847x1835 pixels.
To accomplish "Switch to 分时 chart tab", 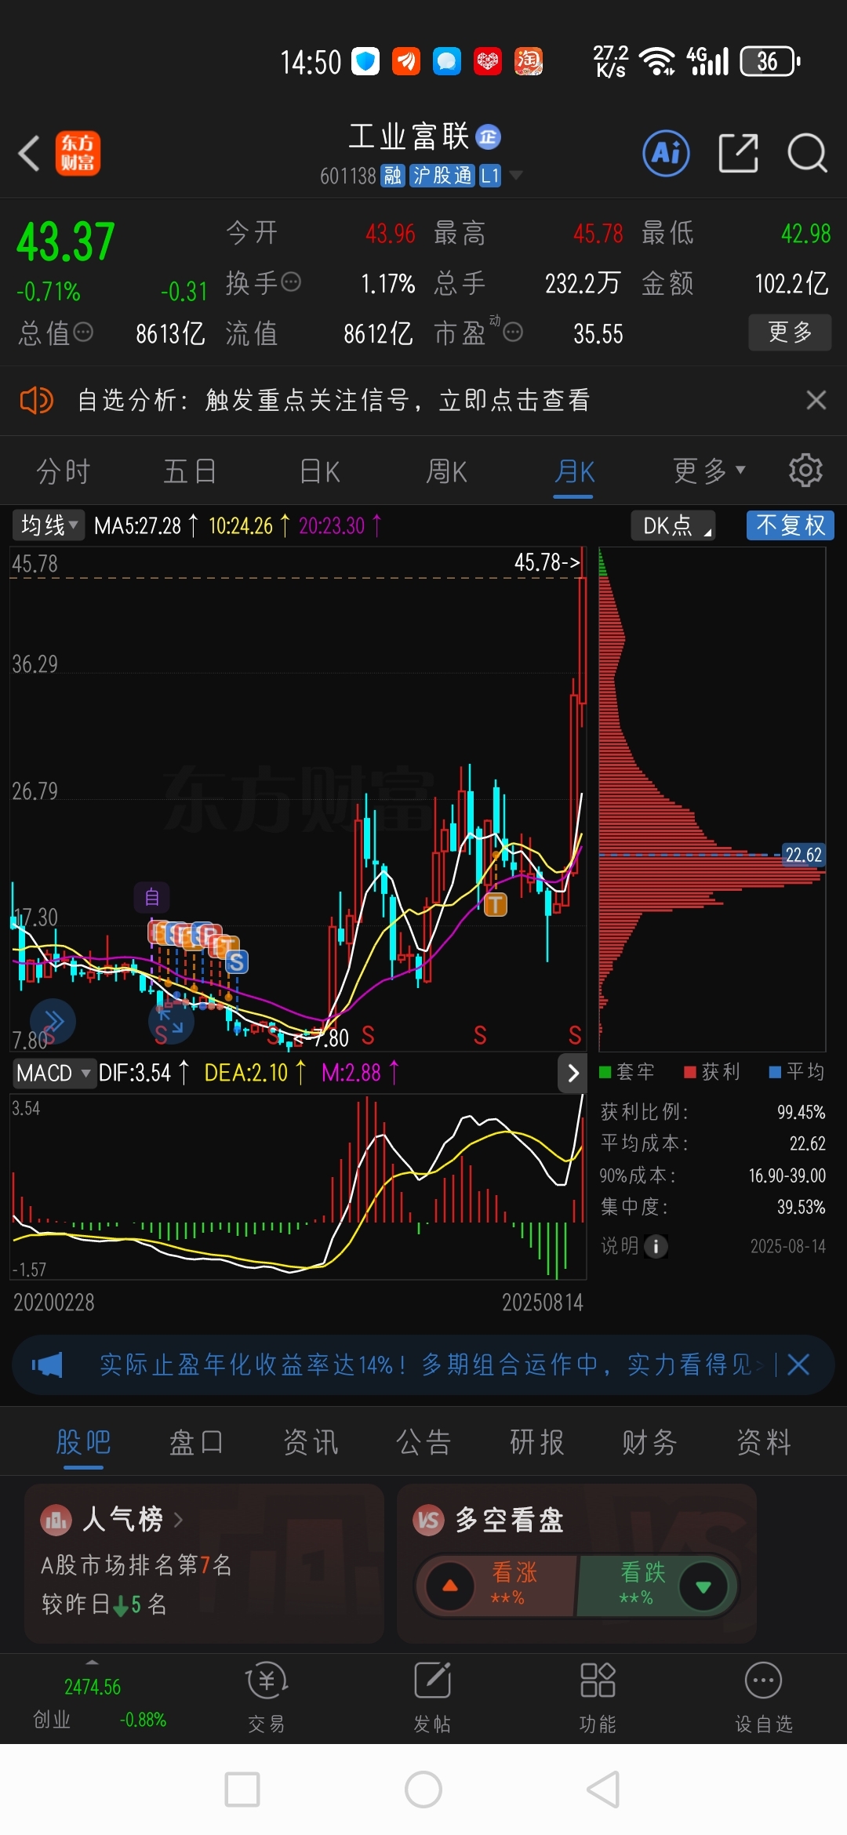I will tap(64, 471).
